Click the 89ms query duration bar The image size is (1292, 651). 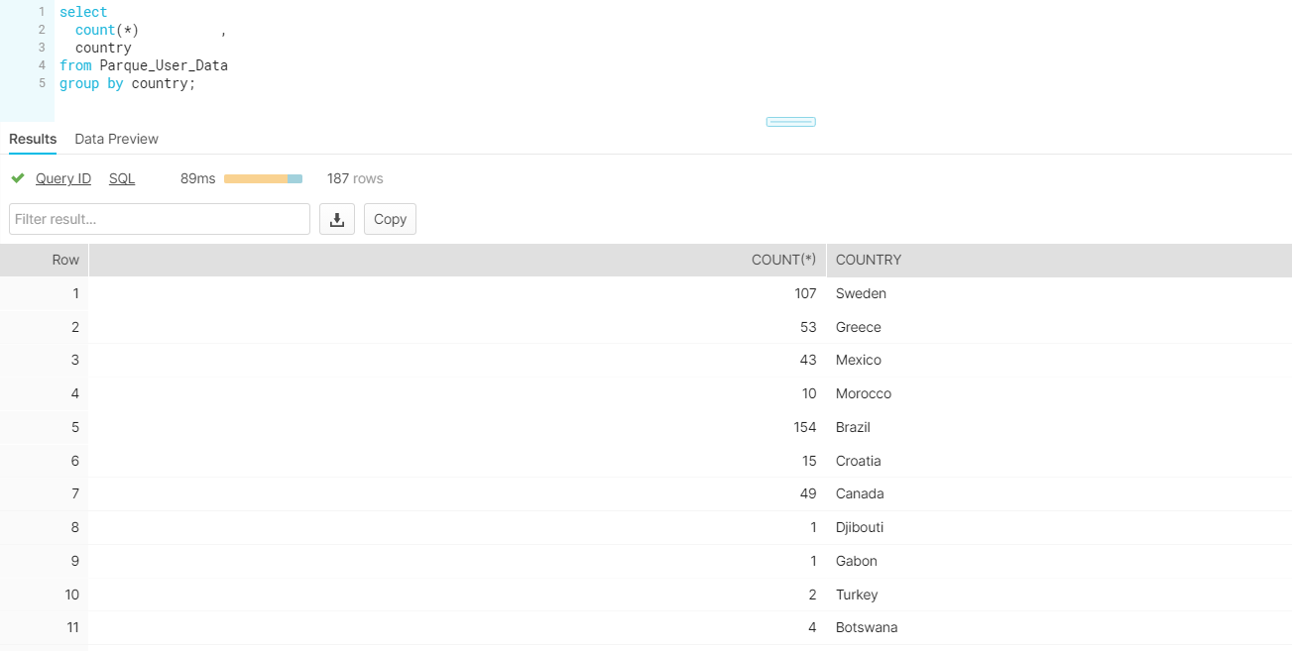tap(263, 178)
